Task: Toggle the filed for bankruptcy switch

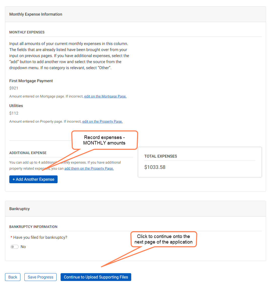Action: click(15, 247)
